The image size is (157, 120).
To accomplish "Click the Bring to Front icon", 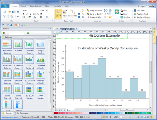I will [x=88, y=10].
